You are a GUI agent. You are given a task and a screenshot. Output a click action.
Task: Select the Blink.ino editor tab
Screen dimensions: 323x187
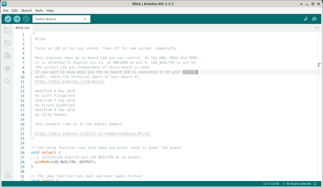pyautogui.click(x=22, y=28)
